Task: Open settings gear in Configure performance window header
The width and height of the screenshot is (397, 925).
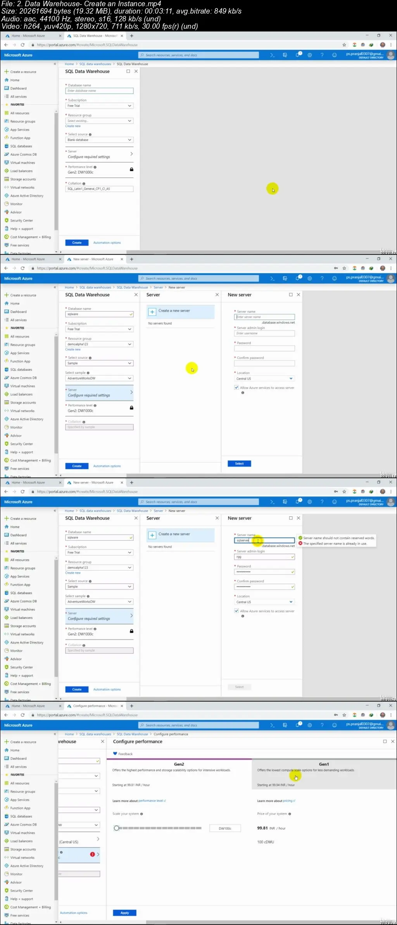Action: click(x=310, y=725)
